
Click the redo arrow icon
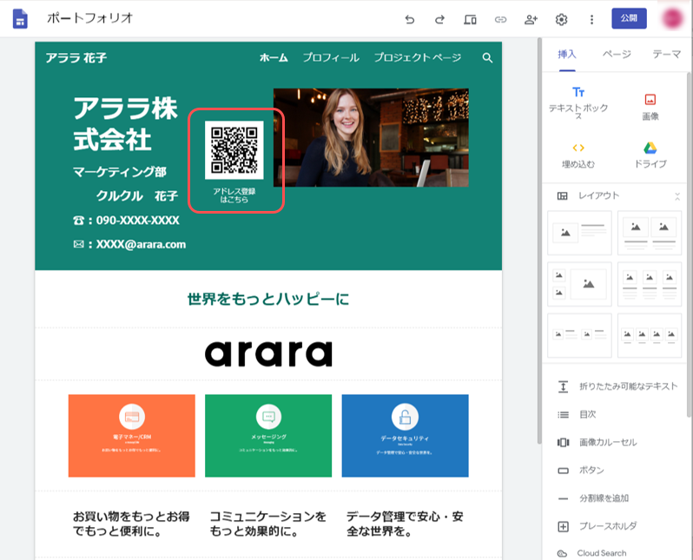[439, 19]
